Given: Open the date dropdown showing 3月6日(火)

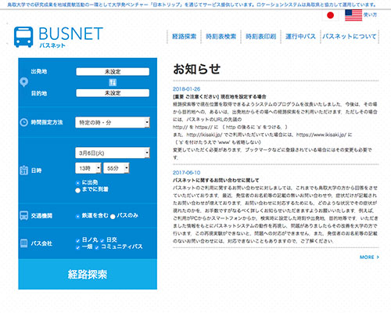Looking at the screenshot, I should click(113, 153).
